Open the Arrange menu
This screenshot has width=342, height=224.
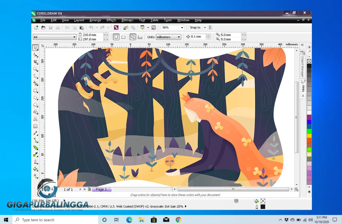tap(95, 20)
